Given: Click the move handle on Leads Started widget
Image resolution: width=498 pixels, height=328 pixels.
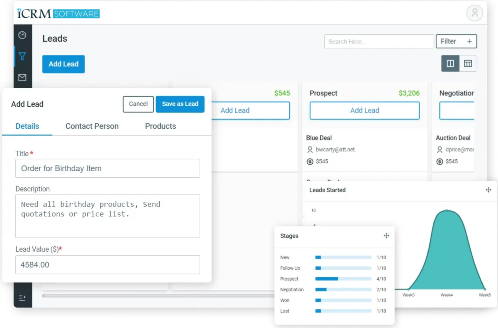Looking at the screenshot, I should [488, 190].
